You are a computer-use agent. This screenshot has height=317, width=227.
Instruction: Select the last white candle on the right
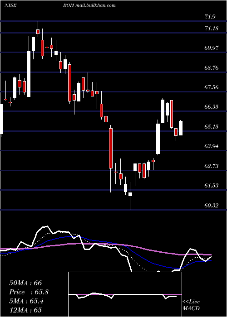pyautogui.click(x=181, y=128)
